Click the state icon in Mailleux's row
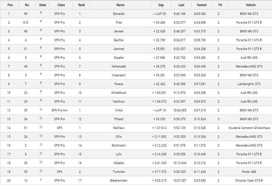 click(x=41, y=127)
